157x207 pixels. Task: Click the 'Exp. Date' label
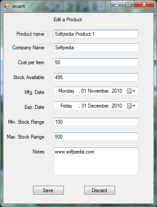(x=34, y=107)
